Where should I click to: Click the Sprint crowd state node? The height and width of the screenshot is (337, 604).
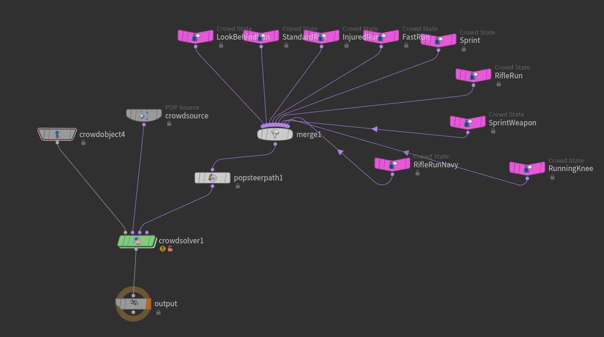coord(438,41)
